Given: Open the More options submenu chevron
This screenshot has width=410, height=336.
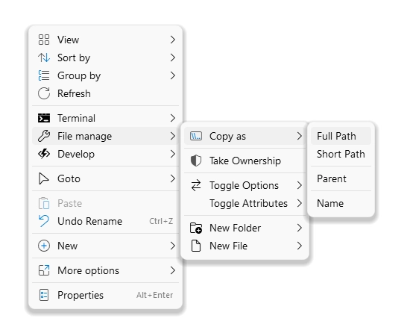Looking at the screenshot, I should pyautogui.click(x=172, y=270).
